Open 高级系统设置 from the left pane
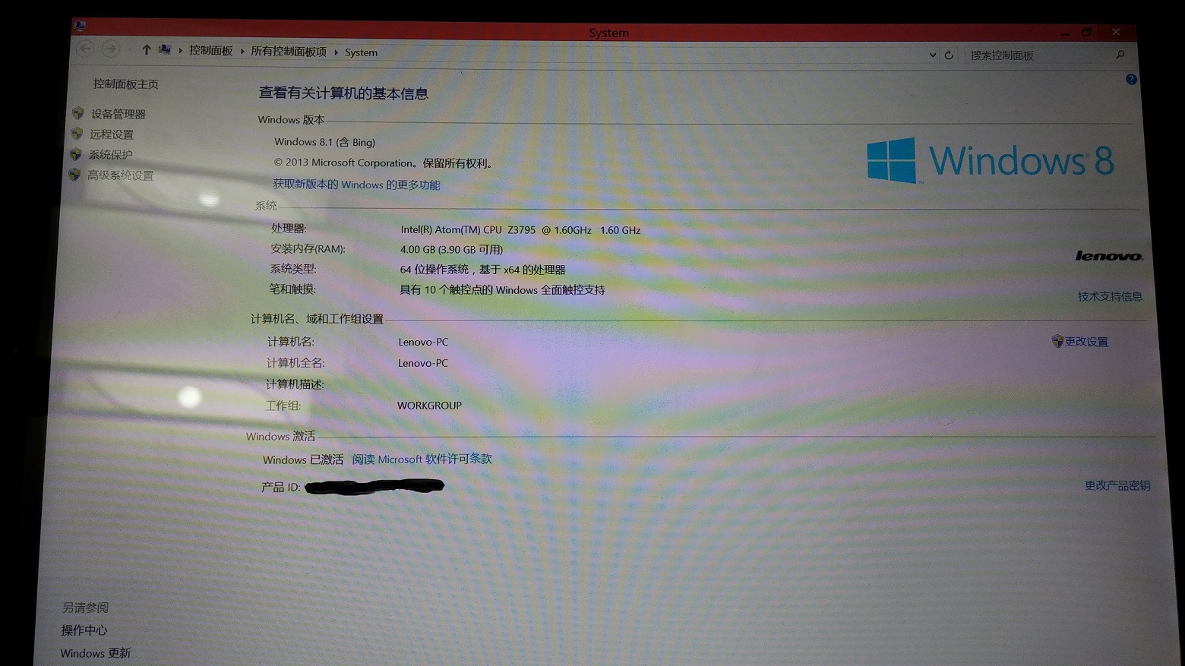The image size is (1185, 666). coord(120,175)
